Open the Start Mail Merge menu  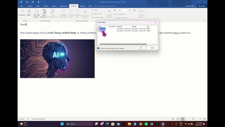coord(37,14)
